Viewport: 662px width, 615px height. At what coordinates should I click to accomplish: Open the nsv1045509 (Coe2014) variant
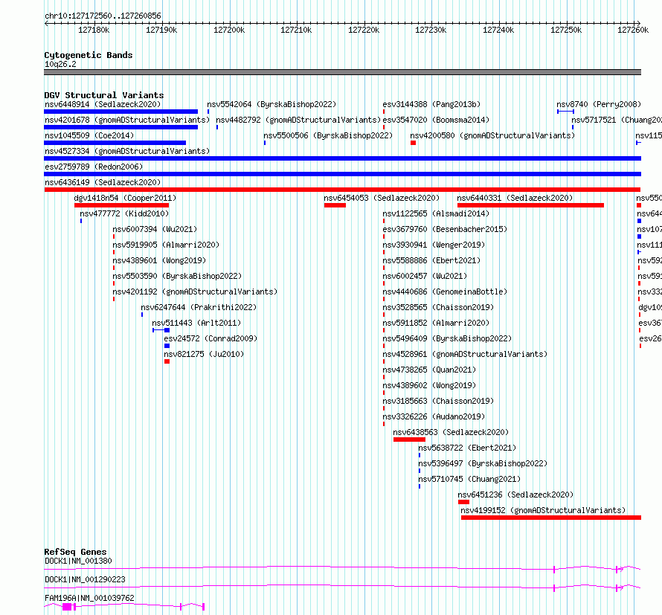(x=89, y=135)
